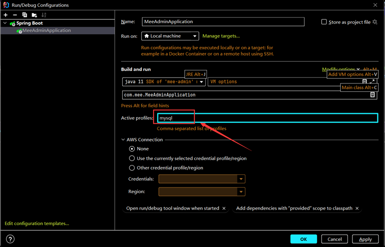
Task: Remove the selected configuration
Action: 15,15
